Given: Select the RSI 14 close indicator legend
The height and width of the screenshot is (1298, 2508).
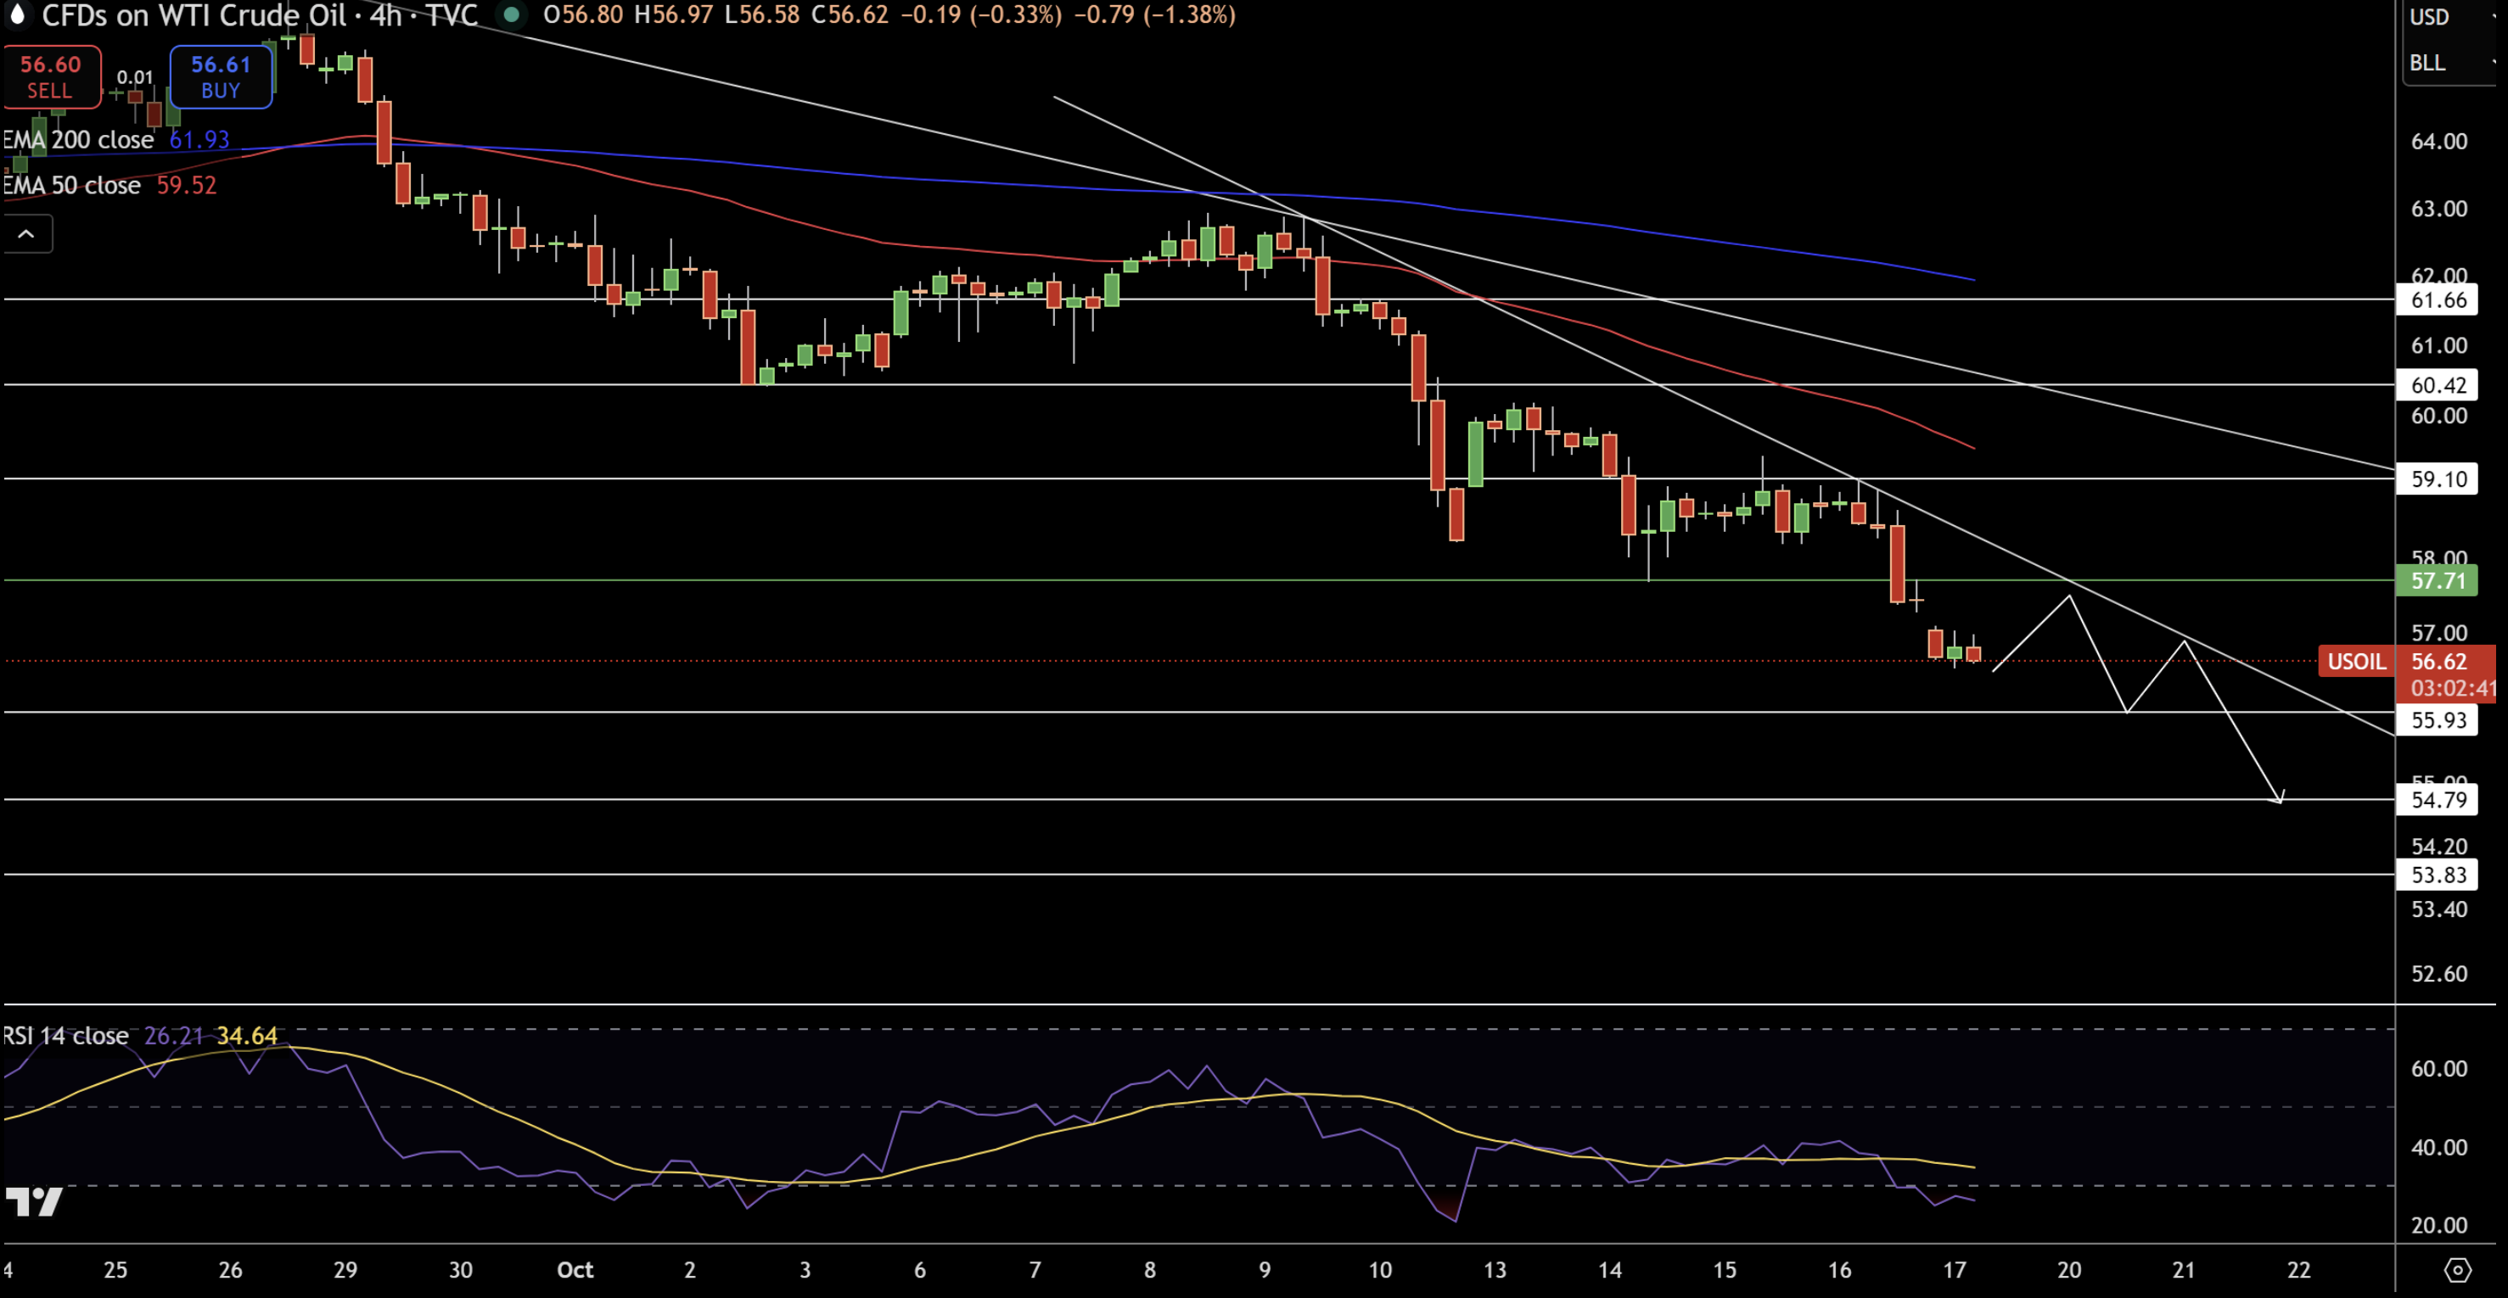Looking at the screenshot, I should click(66, 1035).
